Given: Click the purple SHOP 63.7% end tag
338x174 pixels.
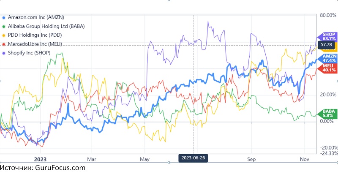Looking at the screenshot, I should click(x=328, y=37).
